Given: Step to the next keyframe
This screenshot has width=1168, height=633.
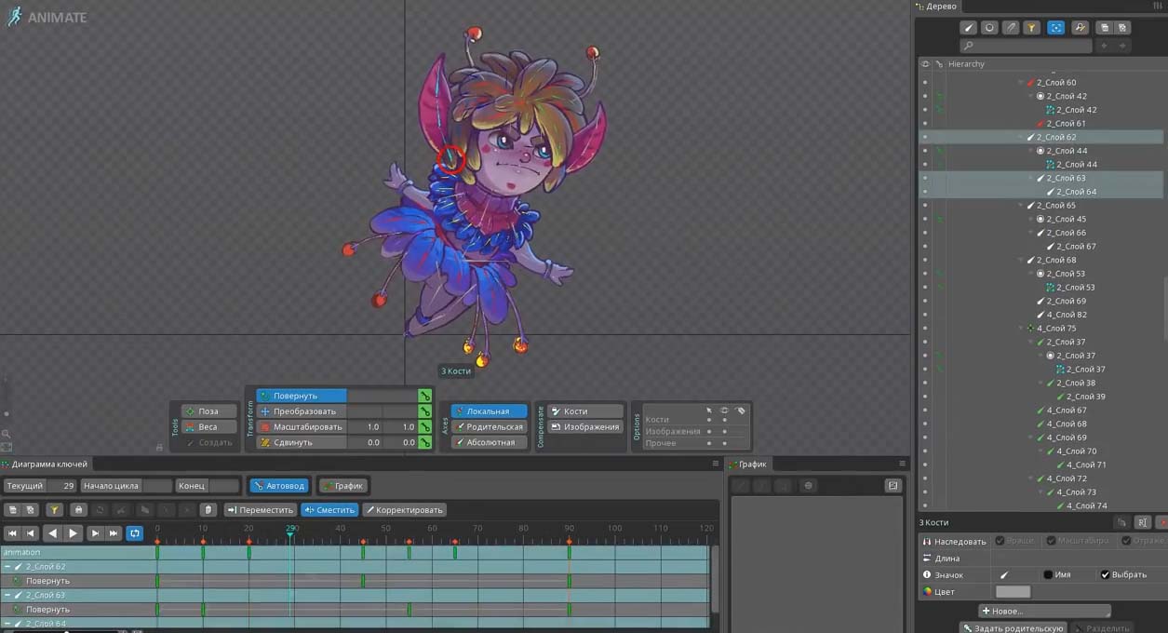Looking at the screenshot, I should click(x=95, y=533).
